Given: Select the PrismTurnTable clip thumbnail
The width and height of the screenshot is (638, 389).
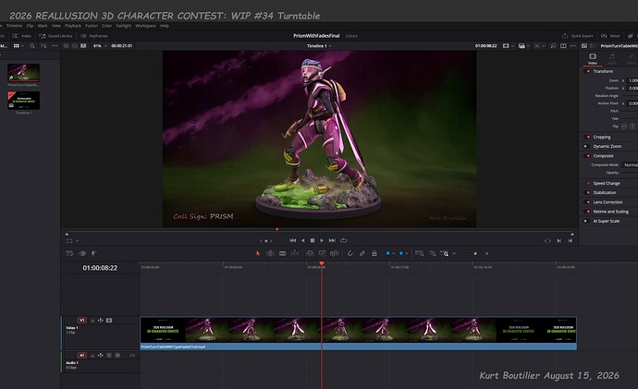Looking at the screenshot, I should pos(24,73).
